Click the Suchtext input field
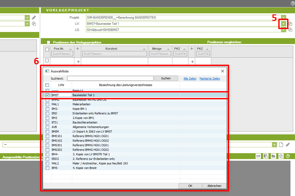 pyautogui.click(x=110, y=78)
